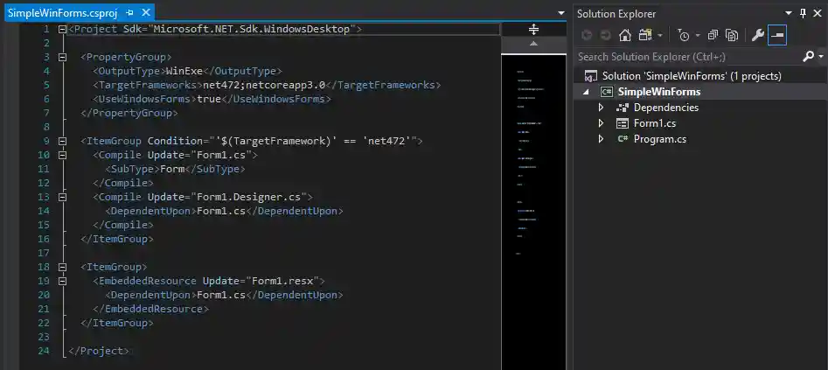Pin the SimpleWinForms.csproj tab
The height and width of the screenshot is (370, 828).
click(x=129, y=14)
